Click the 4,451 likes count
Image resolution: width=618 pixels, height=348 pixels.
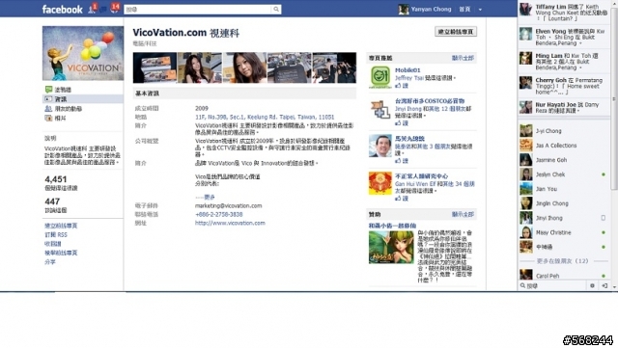pyautogui.click(x=56, y=179)
